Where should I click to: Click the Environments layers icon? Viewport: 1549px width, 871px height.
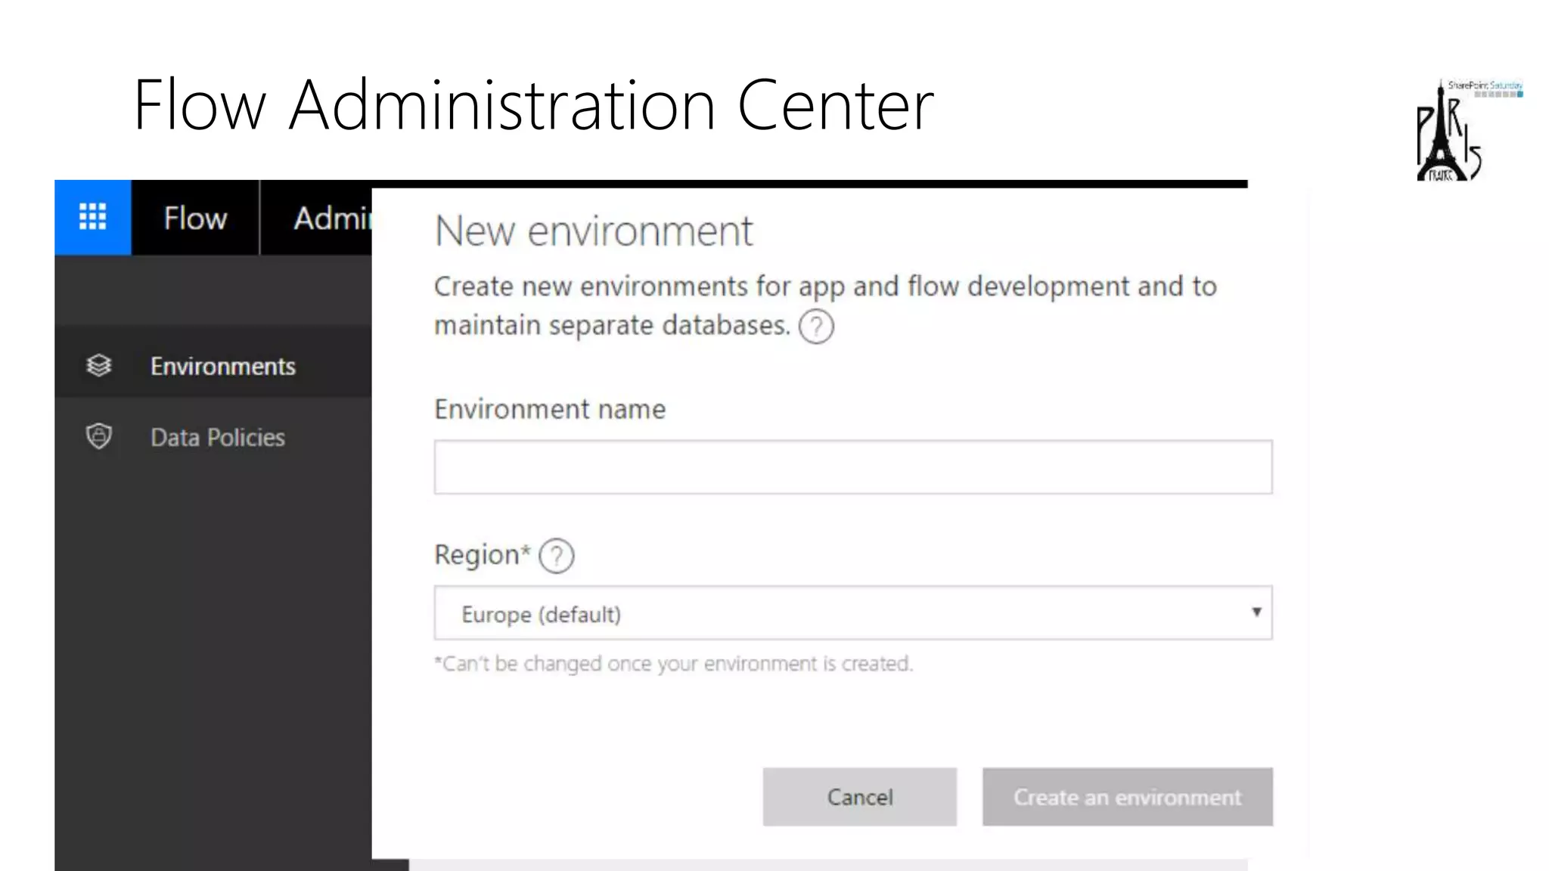(x=99, y=366)
